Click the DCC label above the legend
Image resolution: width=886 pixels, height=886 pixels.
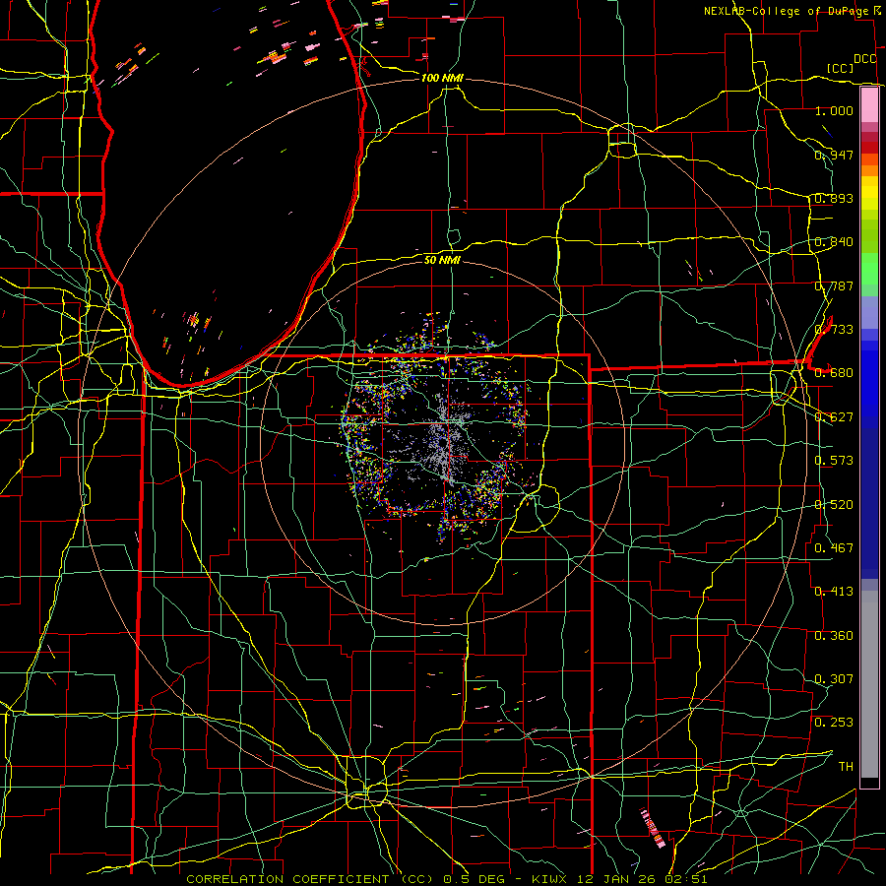pos(865,59)
